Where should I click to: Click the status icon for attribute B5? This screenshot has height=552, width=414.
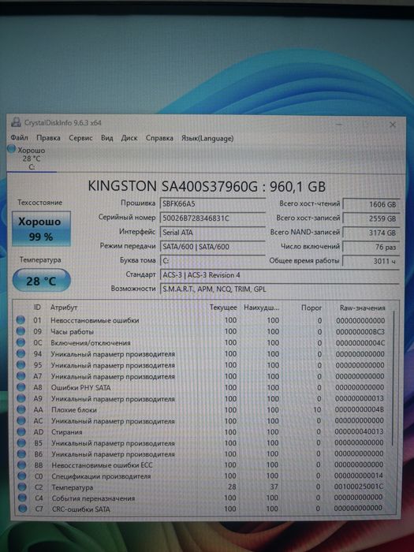coord(22,443)
